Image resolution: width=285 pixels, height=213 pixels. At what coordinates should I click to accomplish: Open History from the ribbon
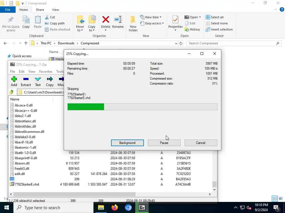tap(192, 29)
